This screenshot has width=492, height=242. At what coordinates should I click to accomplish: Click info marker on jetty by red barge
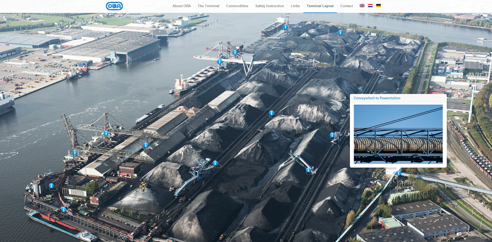click(x=64, y=209)
